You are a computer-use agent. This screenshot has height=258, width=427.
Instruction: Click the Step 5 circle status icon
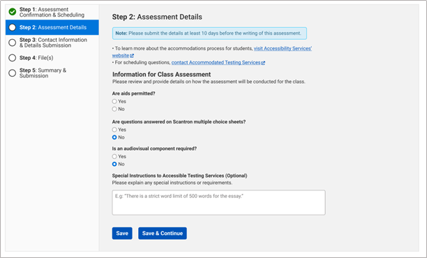click(13, 73)
